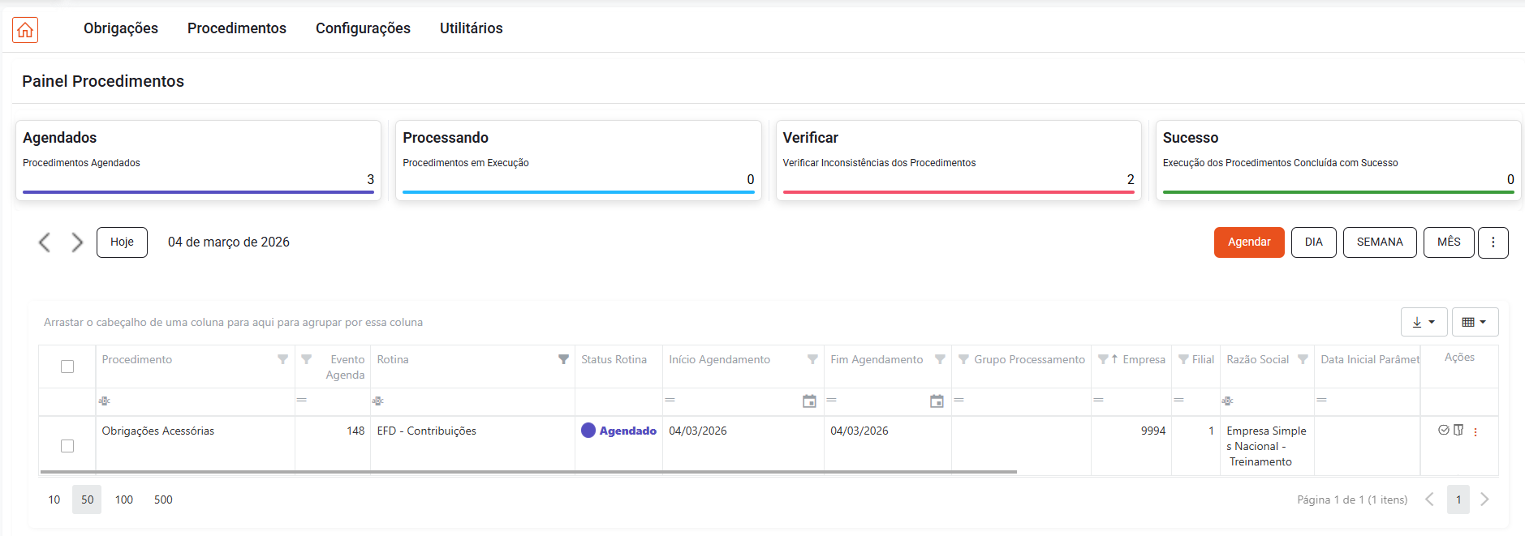Image resolution: width=1525 pixels, height=536 pixels.
Task: Click the filter funnel on Rotina column
Action: [x=563, y=359]
